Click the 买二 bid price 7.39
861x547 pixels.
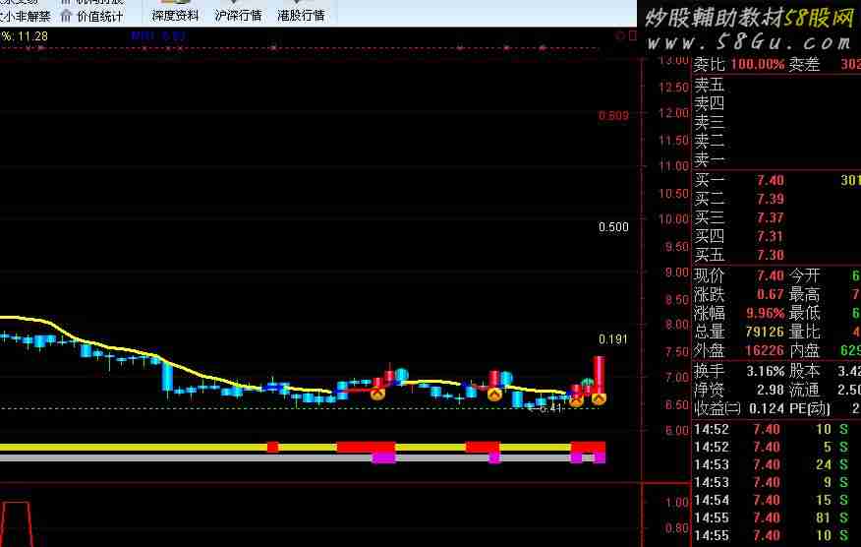770,199
